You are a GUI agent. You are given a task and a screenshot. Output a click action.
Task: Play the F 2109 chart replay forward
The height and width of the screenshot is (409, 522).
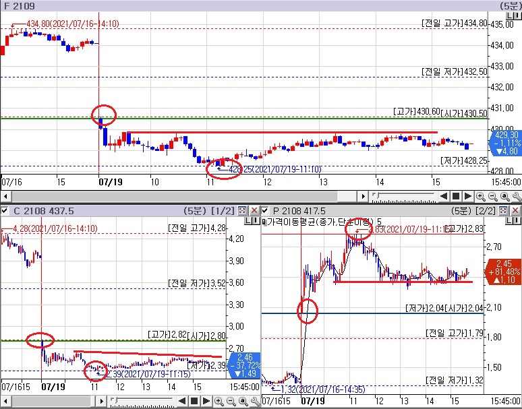coord(468,196)
